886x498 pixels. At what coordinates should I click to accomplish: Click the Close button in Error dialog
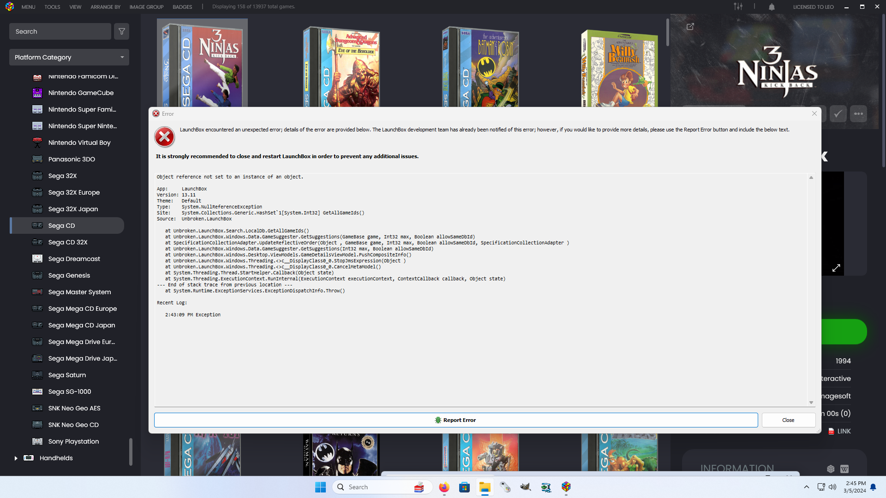coord(788,420)
